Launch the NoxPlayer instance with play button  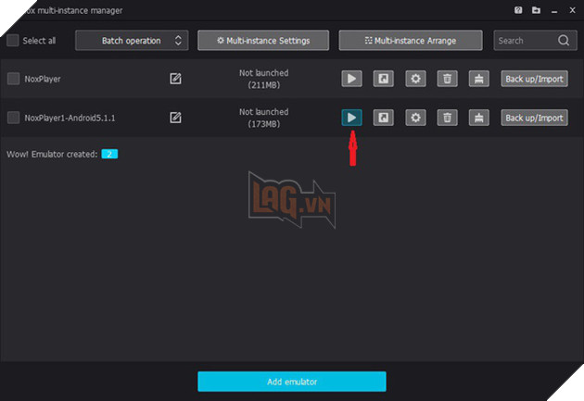coord(351,79)
